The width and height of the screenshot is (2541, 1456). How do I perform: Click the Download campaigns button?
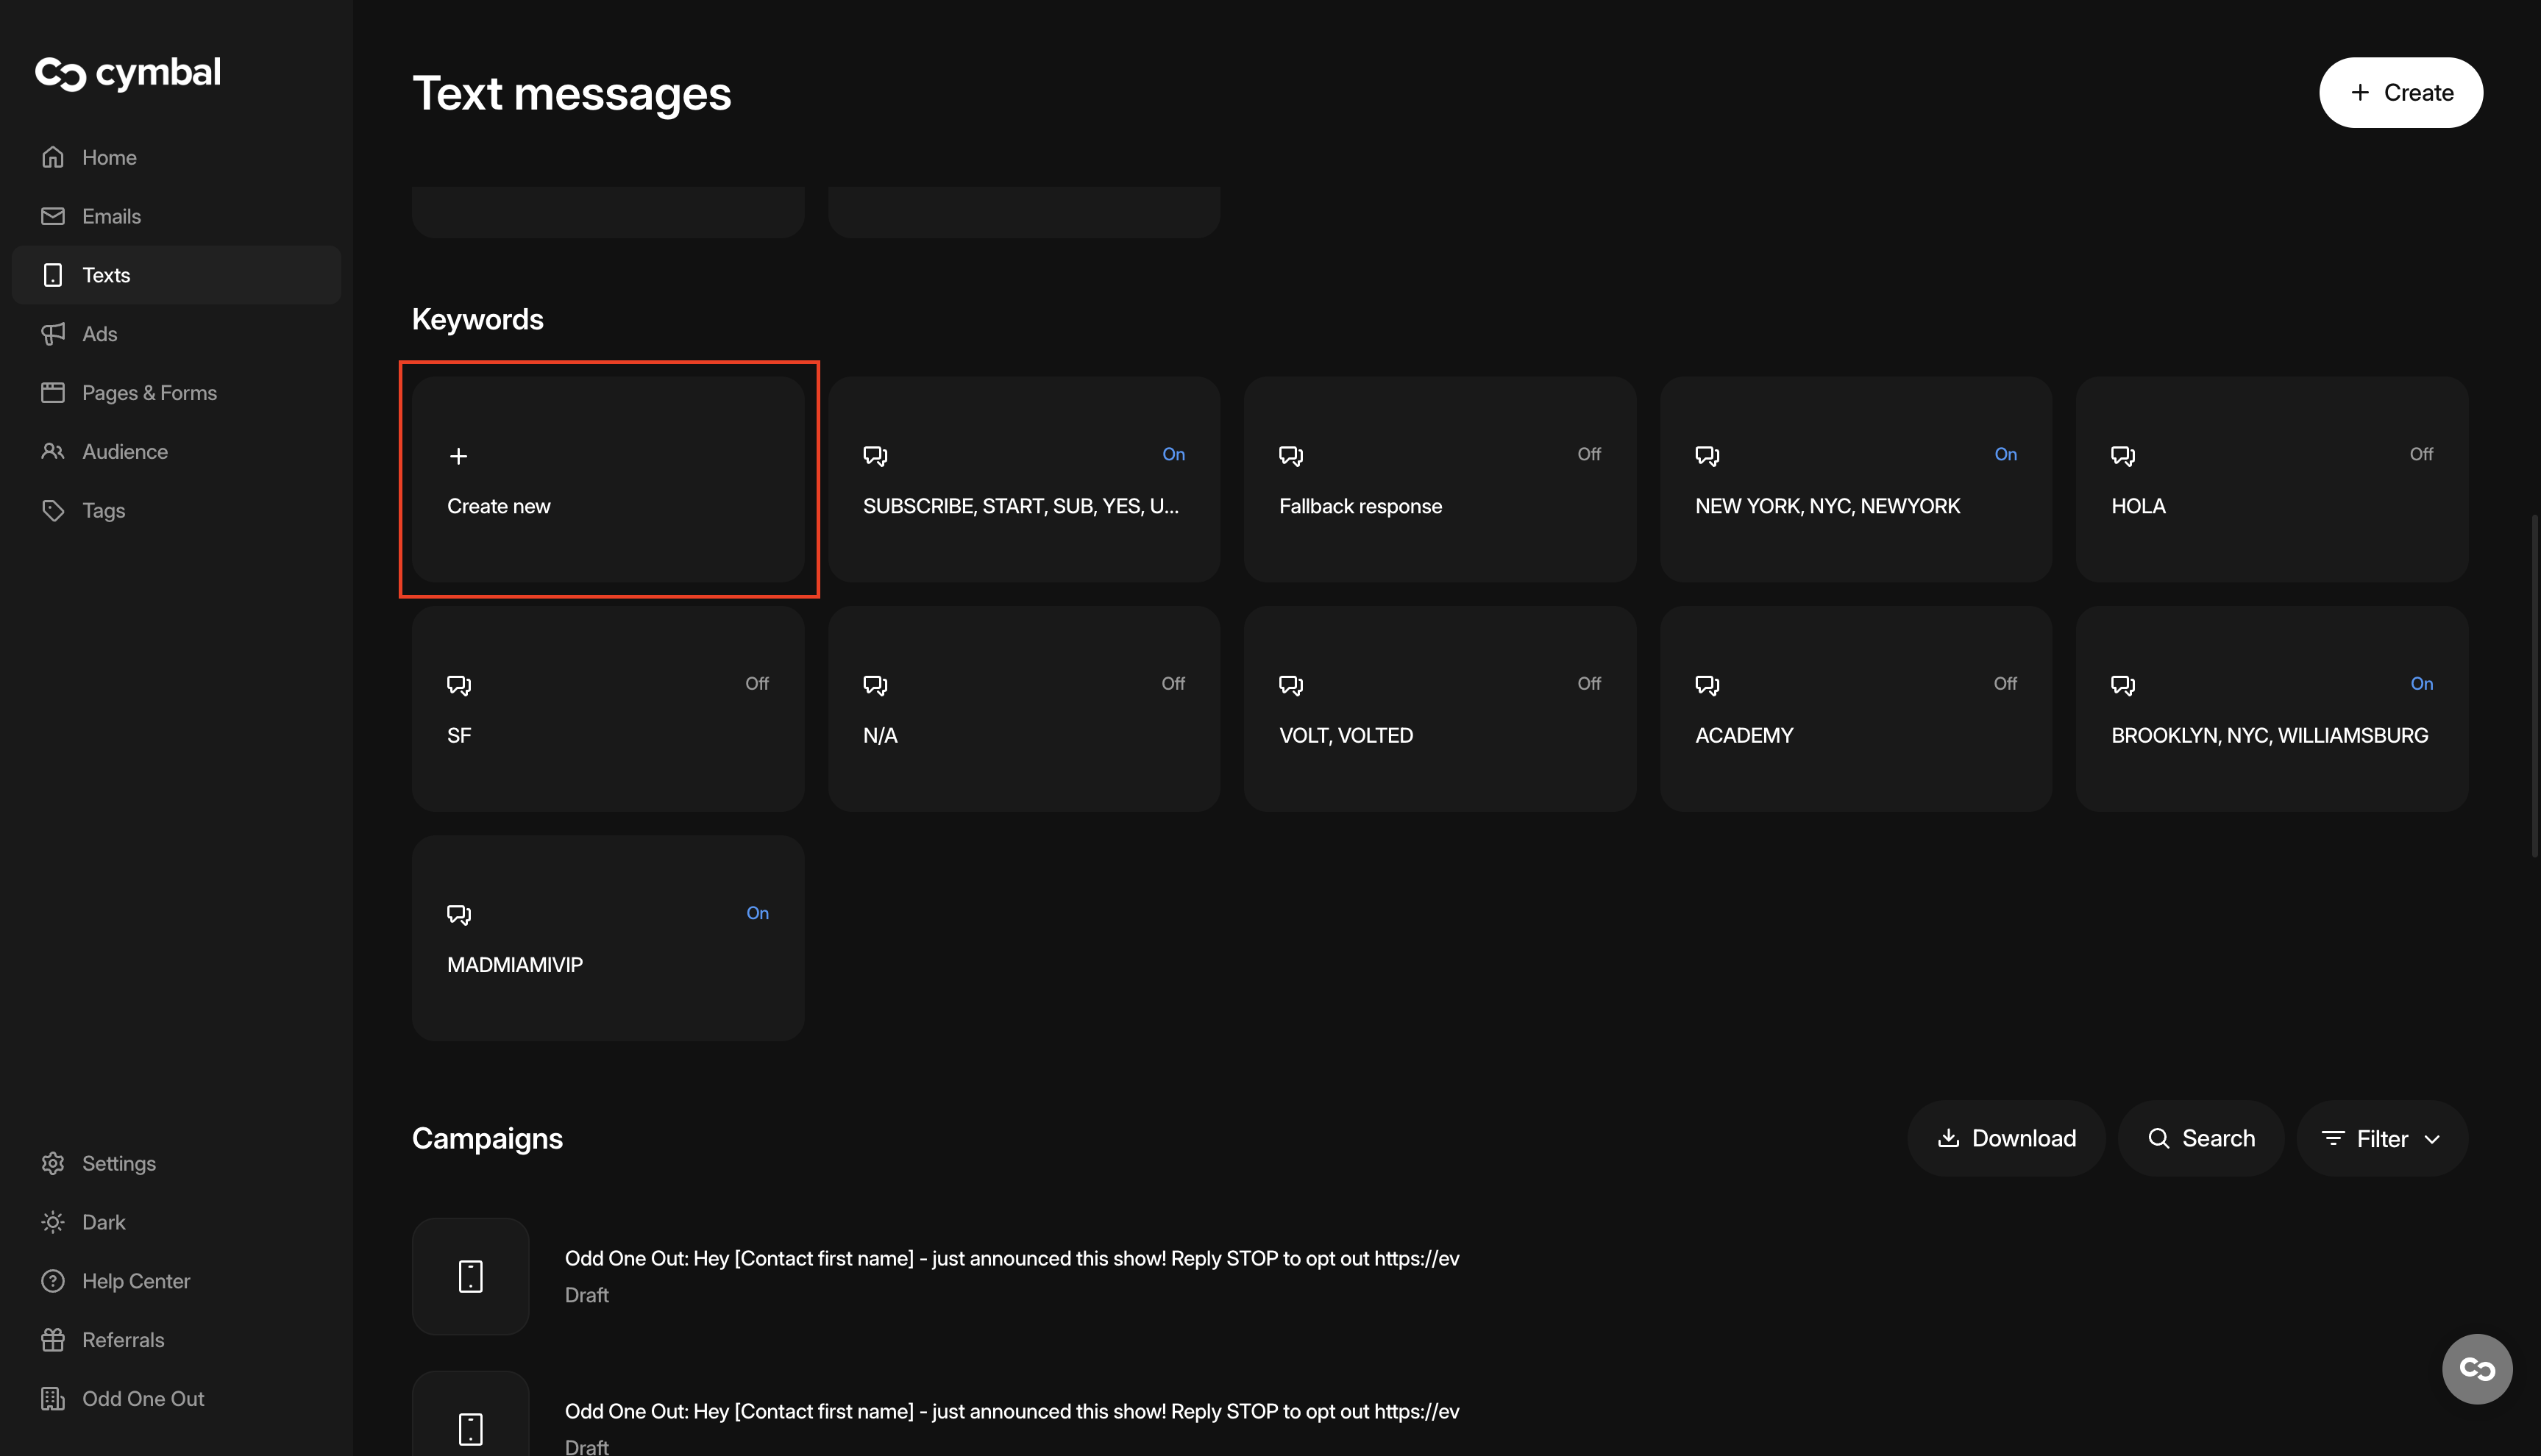[2005, 1138]
